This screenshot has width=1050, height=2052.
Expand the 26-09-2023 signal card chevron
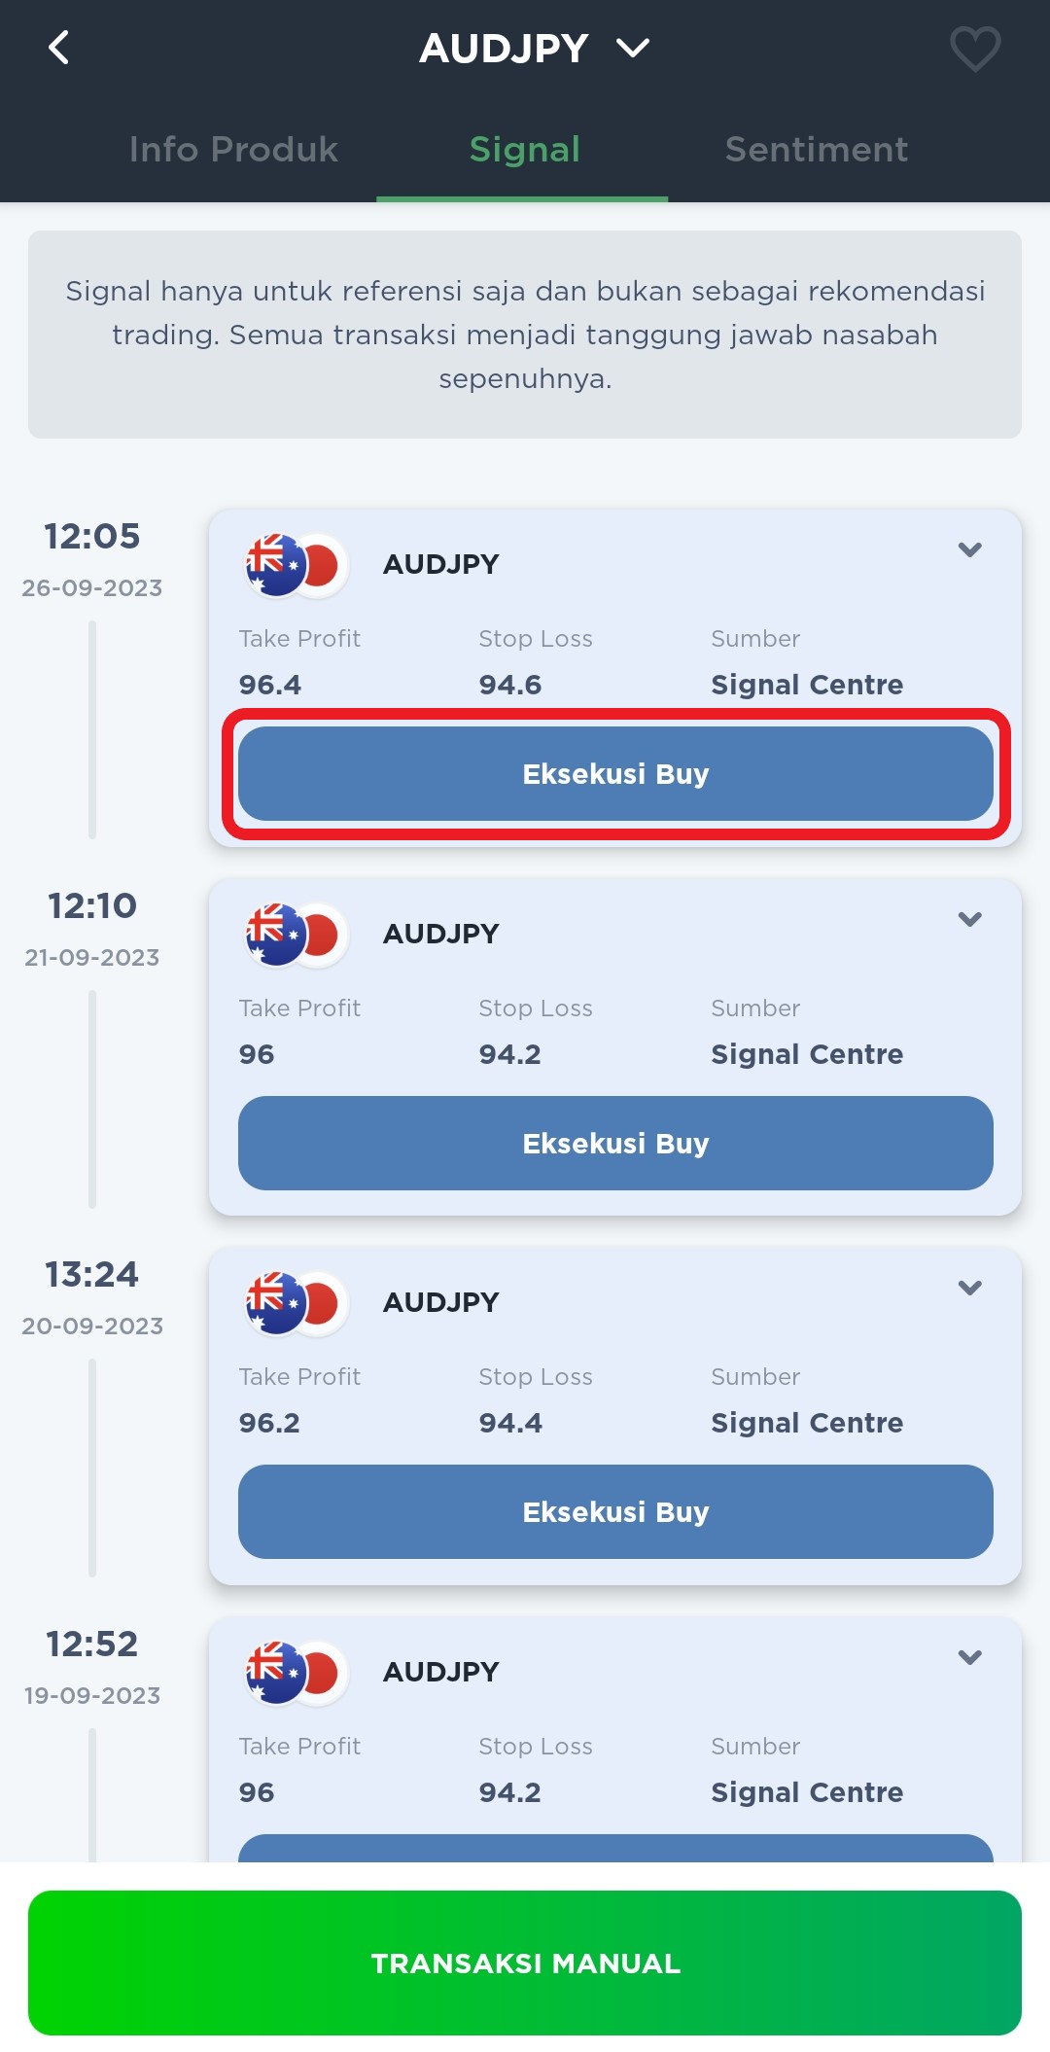[969, 549]
